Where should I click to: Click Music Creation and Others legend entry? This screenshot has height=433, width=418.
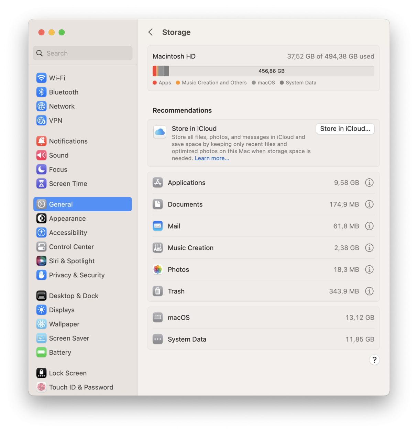coord(211,82)
